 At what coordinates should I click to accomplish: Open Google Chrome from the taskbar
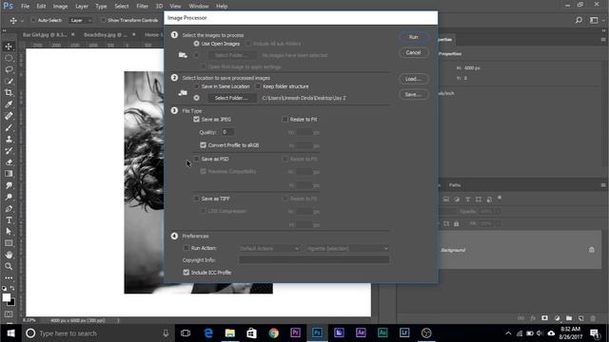(x=273, y=332)
